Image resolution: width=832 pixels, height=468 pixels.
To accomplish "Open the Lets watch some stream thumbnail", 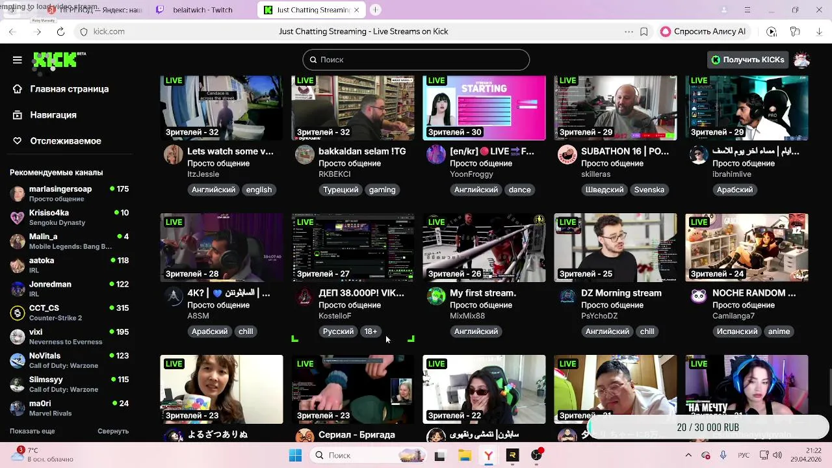I will (222, 107).
